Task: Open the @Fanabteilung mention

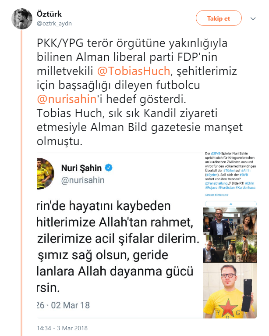Action: click(216, 183)
